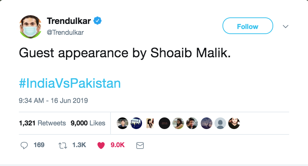Click the blue verified badge
308x166 pixels.
click(x=97, y=21)
